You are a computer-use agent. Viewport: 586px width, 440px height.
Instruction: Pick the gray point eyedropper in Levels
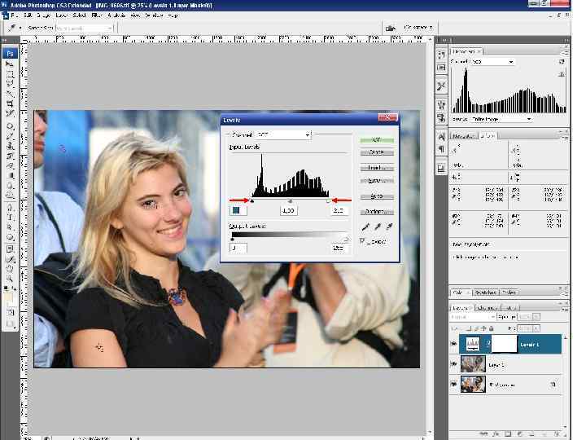pos(378,227)
